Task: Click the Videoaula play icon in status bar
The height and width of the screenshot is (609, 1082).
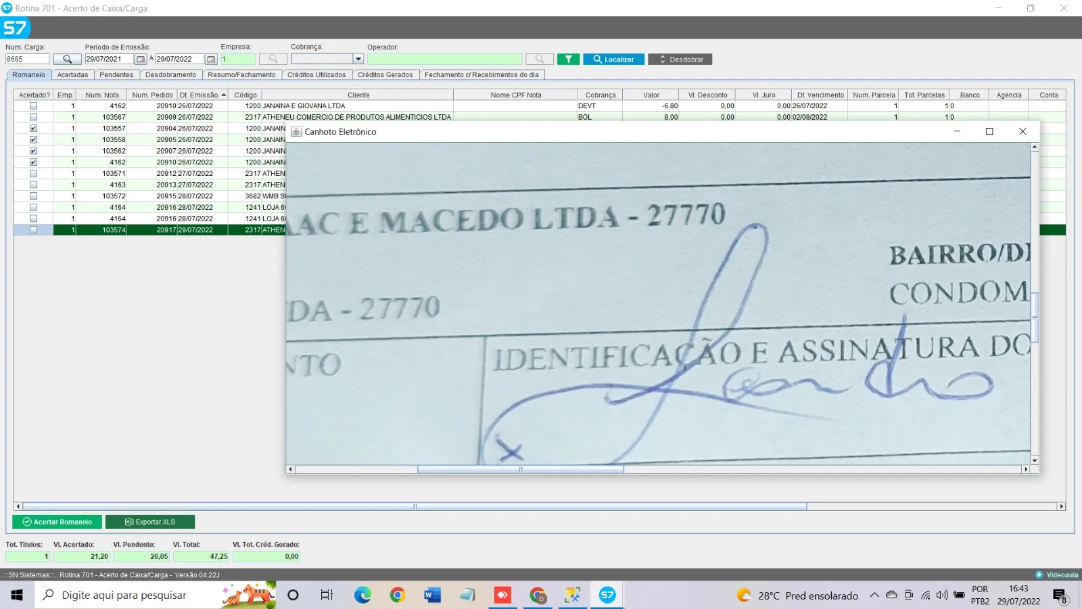Action: 1040,574
